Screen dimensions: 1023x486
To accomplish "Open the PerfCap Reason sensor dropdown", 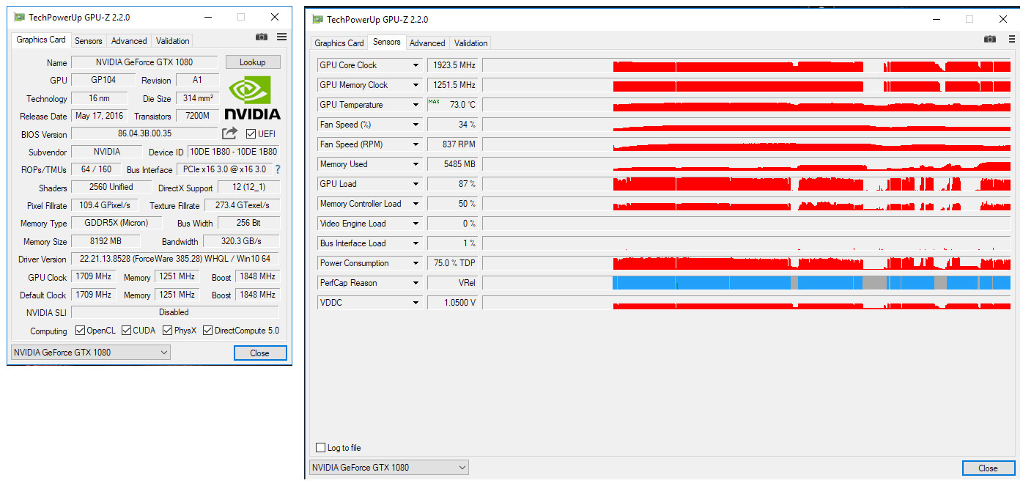I will tap(416, 283).
